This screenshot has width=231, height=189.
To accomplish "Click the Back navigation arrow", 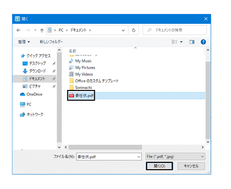I will [18, 30].
